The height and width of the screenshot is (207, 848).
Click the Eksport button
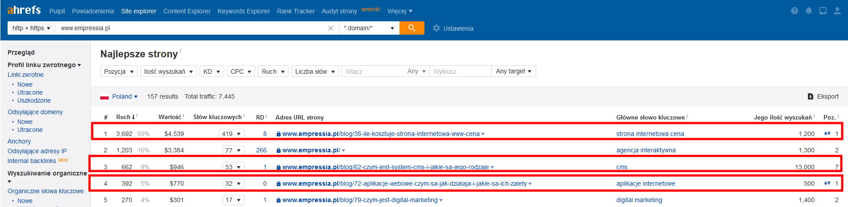pos(823,96)
